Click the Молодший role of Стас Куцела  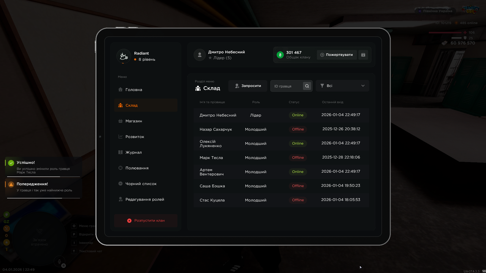coord(256,200)
